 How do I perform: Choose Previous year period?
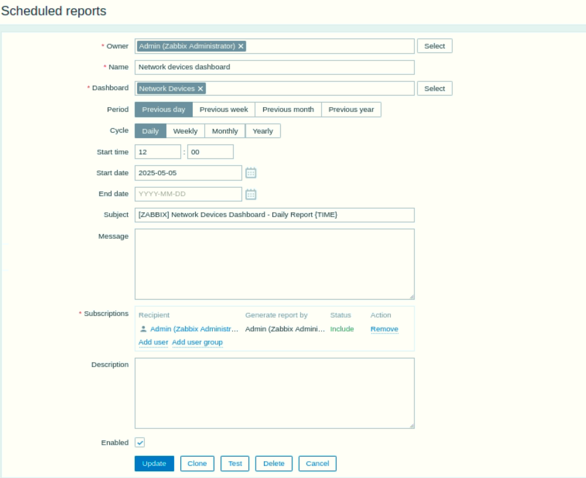pos(351,110)
